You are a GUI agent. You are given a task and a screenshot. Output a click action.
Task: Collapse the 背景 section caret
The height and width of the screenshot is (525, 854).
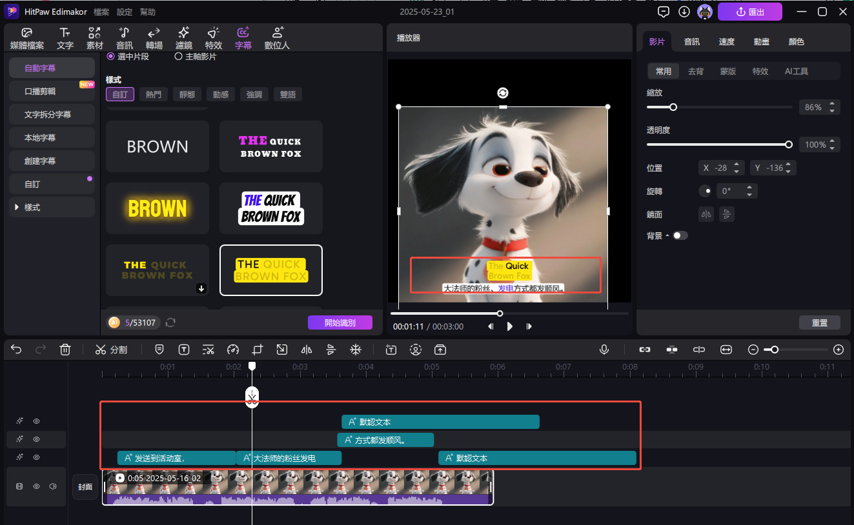pos(667,236)
